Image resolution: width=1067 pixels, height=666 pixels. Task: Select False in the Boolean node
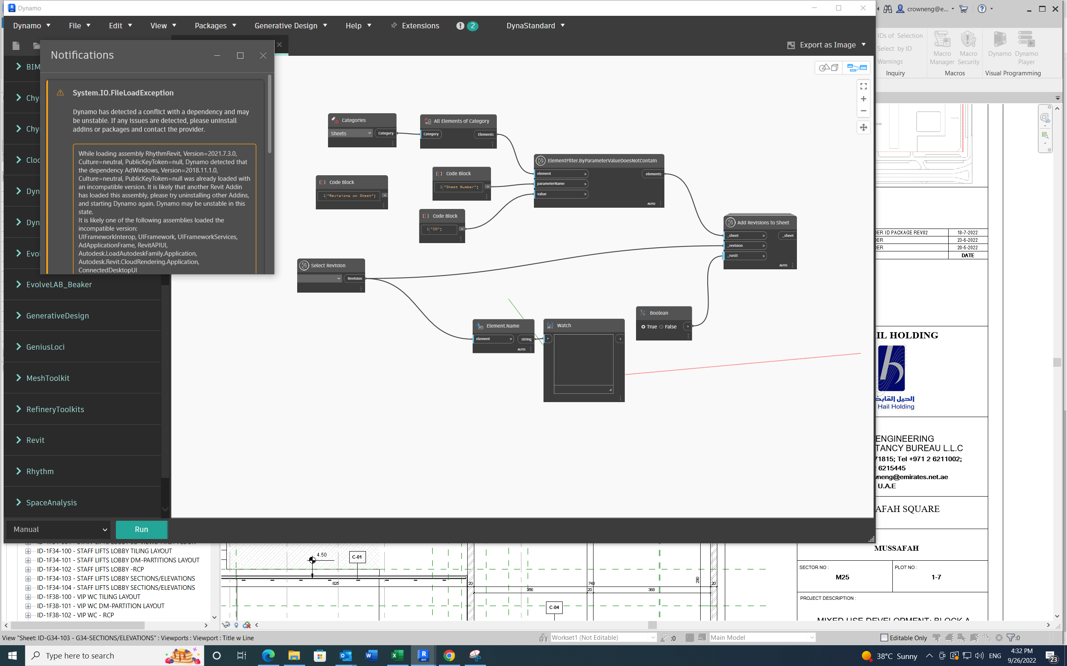pyautogui.click(x=662, y=326)
